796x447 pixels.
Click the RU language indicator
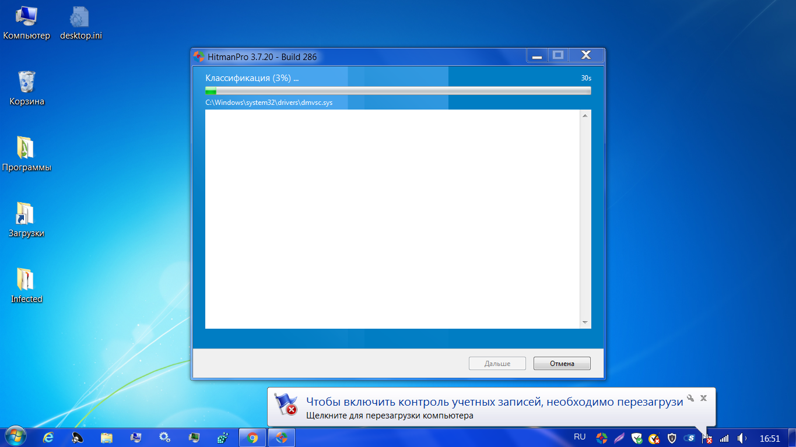(x=580, y=437)
